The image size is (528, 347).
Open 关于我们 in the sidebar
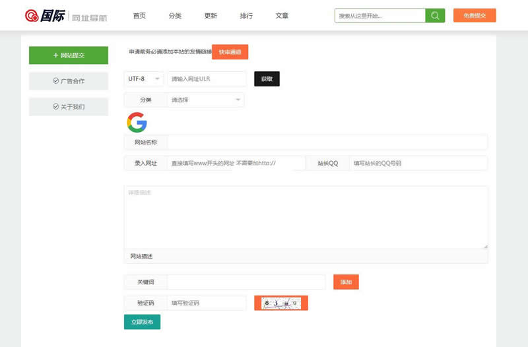(69, 107)
